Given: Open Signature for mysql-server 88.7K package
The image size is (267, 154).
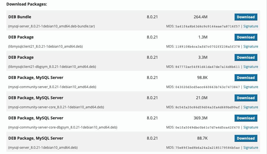Looking at the screenshot, I should pyautogui.click(x=251, y=148).
